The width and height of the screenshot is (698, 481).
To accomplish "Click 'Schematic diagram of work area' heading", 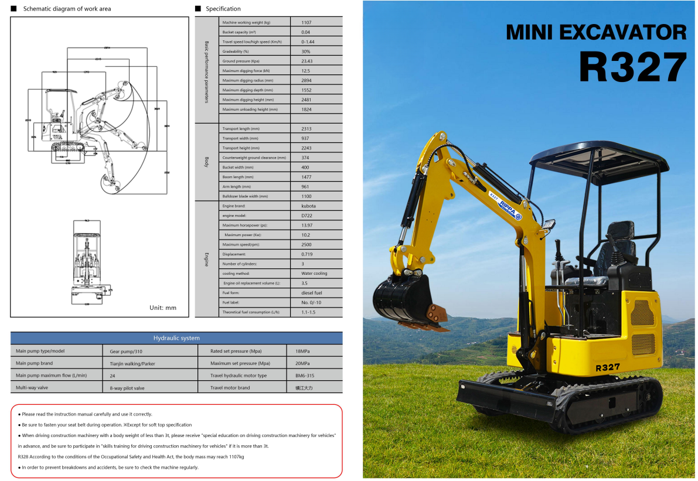I will [67, 9].
